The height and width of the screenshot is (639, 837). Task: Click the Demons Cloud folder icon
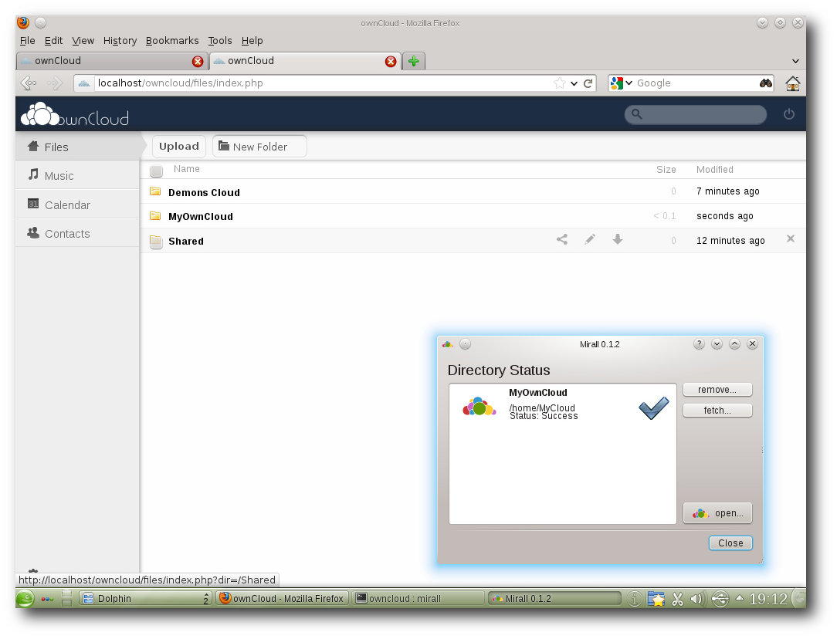click(x=155, y=191)
